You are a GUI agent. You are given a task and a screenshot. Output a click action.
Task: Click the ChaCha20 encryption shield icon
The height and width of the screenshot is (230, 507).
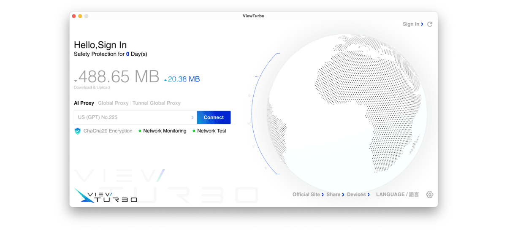pos(77,131)
